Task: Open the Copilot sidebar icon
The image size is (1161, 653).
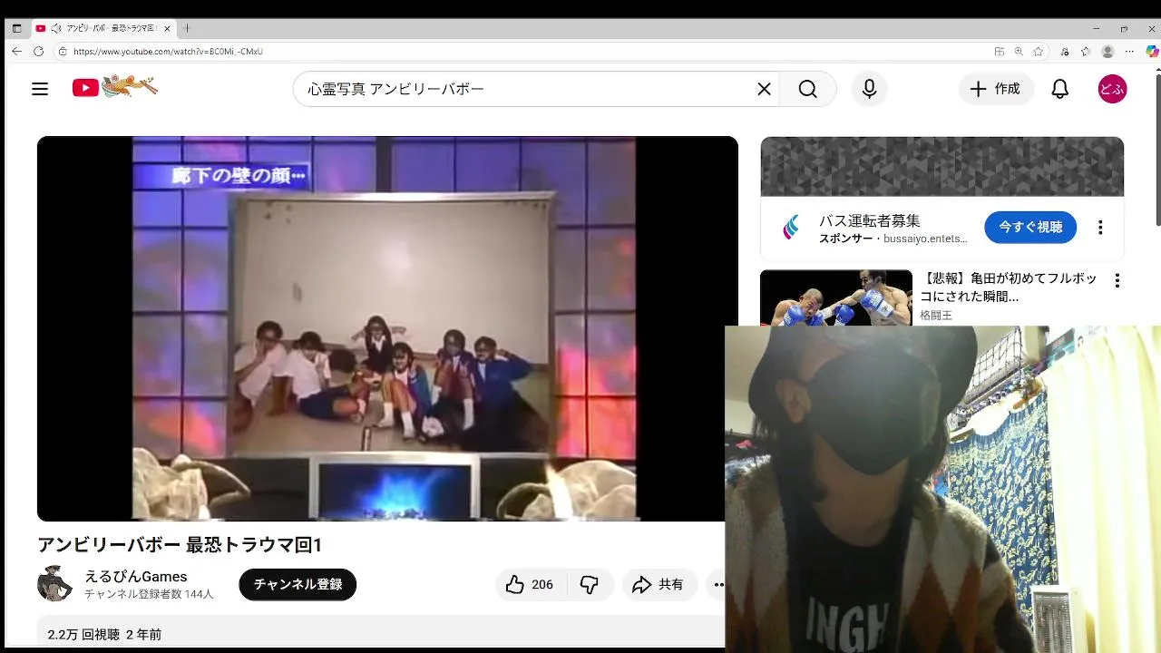Action: (x=1152, y=52)
